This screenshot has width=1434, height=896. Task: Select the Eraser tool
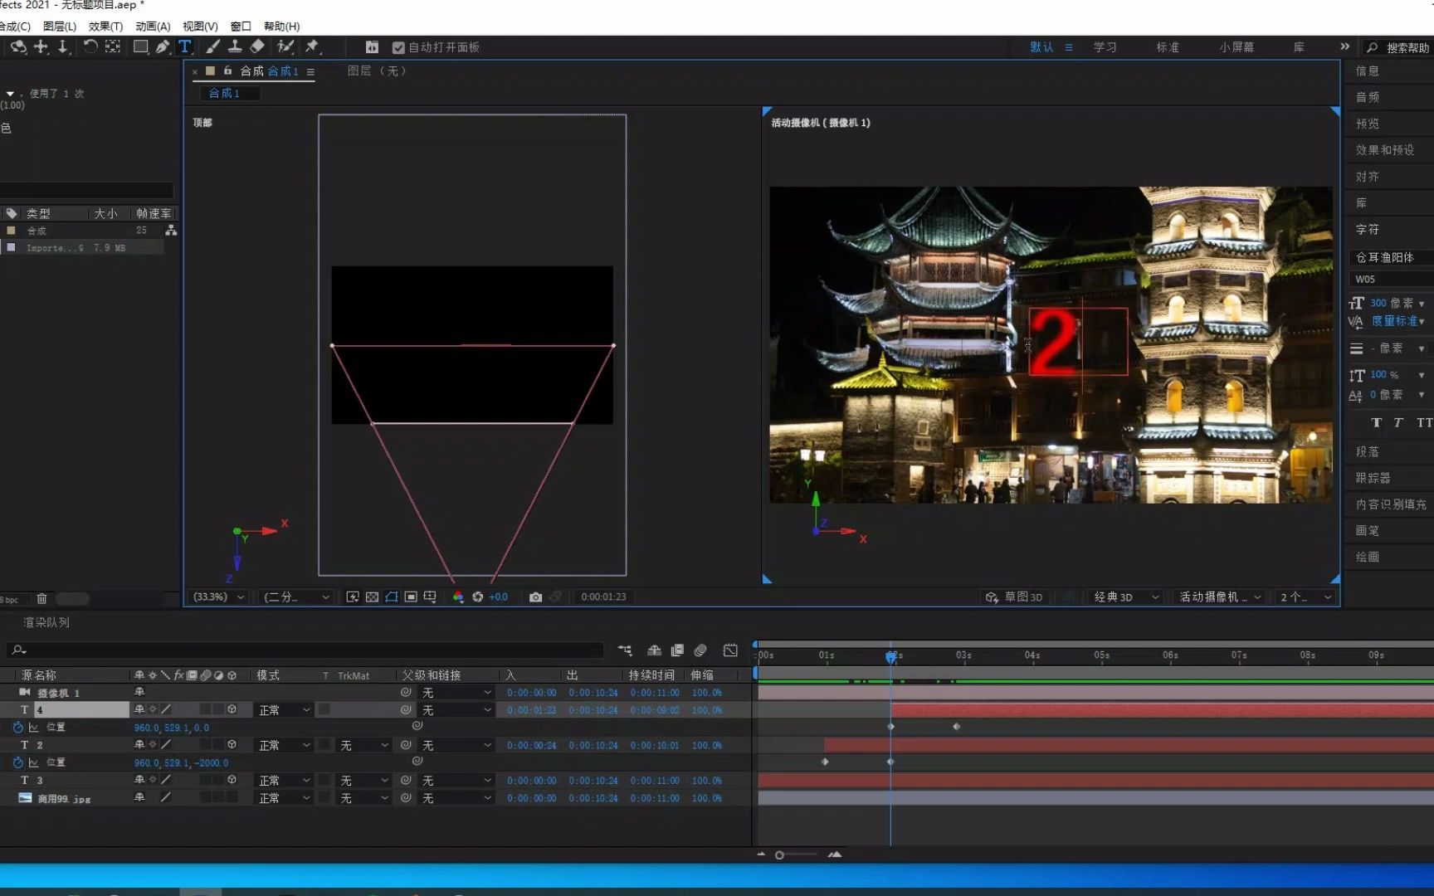(257, 47)
